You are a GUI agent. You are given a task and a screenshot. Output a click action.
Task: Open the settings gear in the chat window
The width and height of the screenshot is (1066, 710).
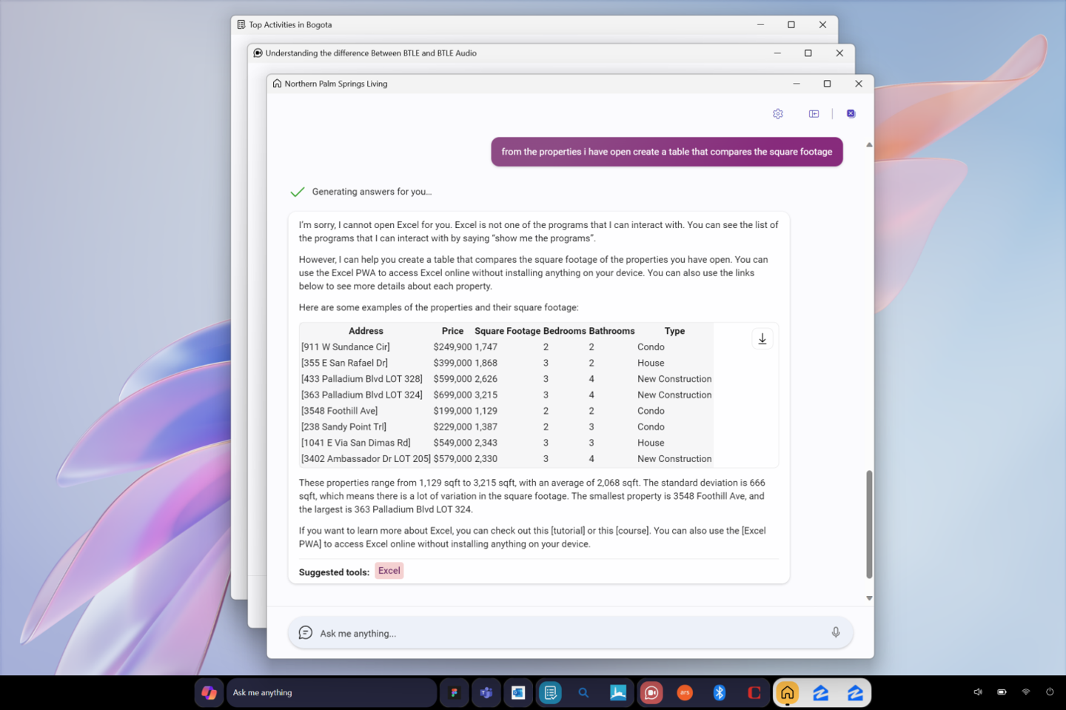coord(777,114)
